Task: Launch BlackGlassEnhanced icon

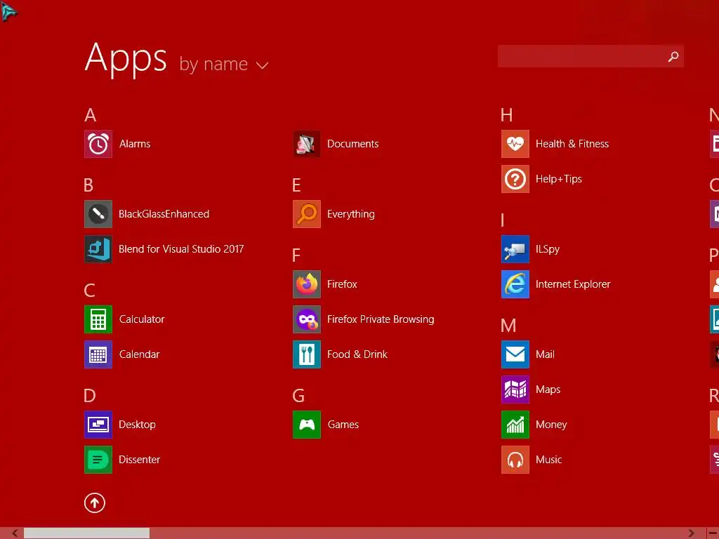Action: (98, 214)
